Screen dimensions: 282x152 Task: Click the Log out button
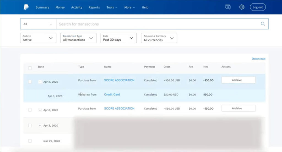point(258,7)
